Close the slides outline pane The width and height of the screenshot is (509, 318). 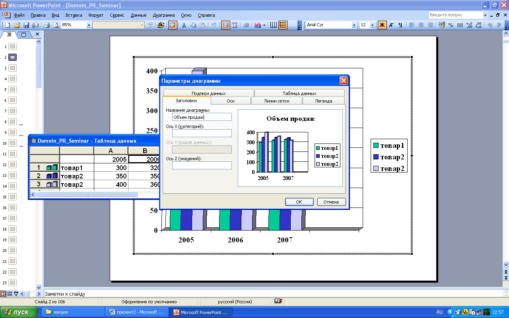coord(37,35)
